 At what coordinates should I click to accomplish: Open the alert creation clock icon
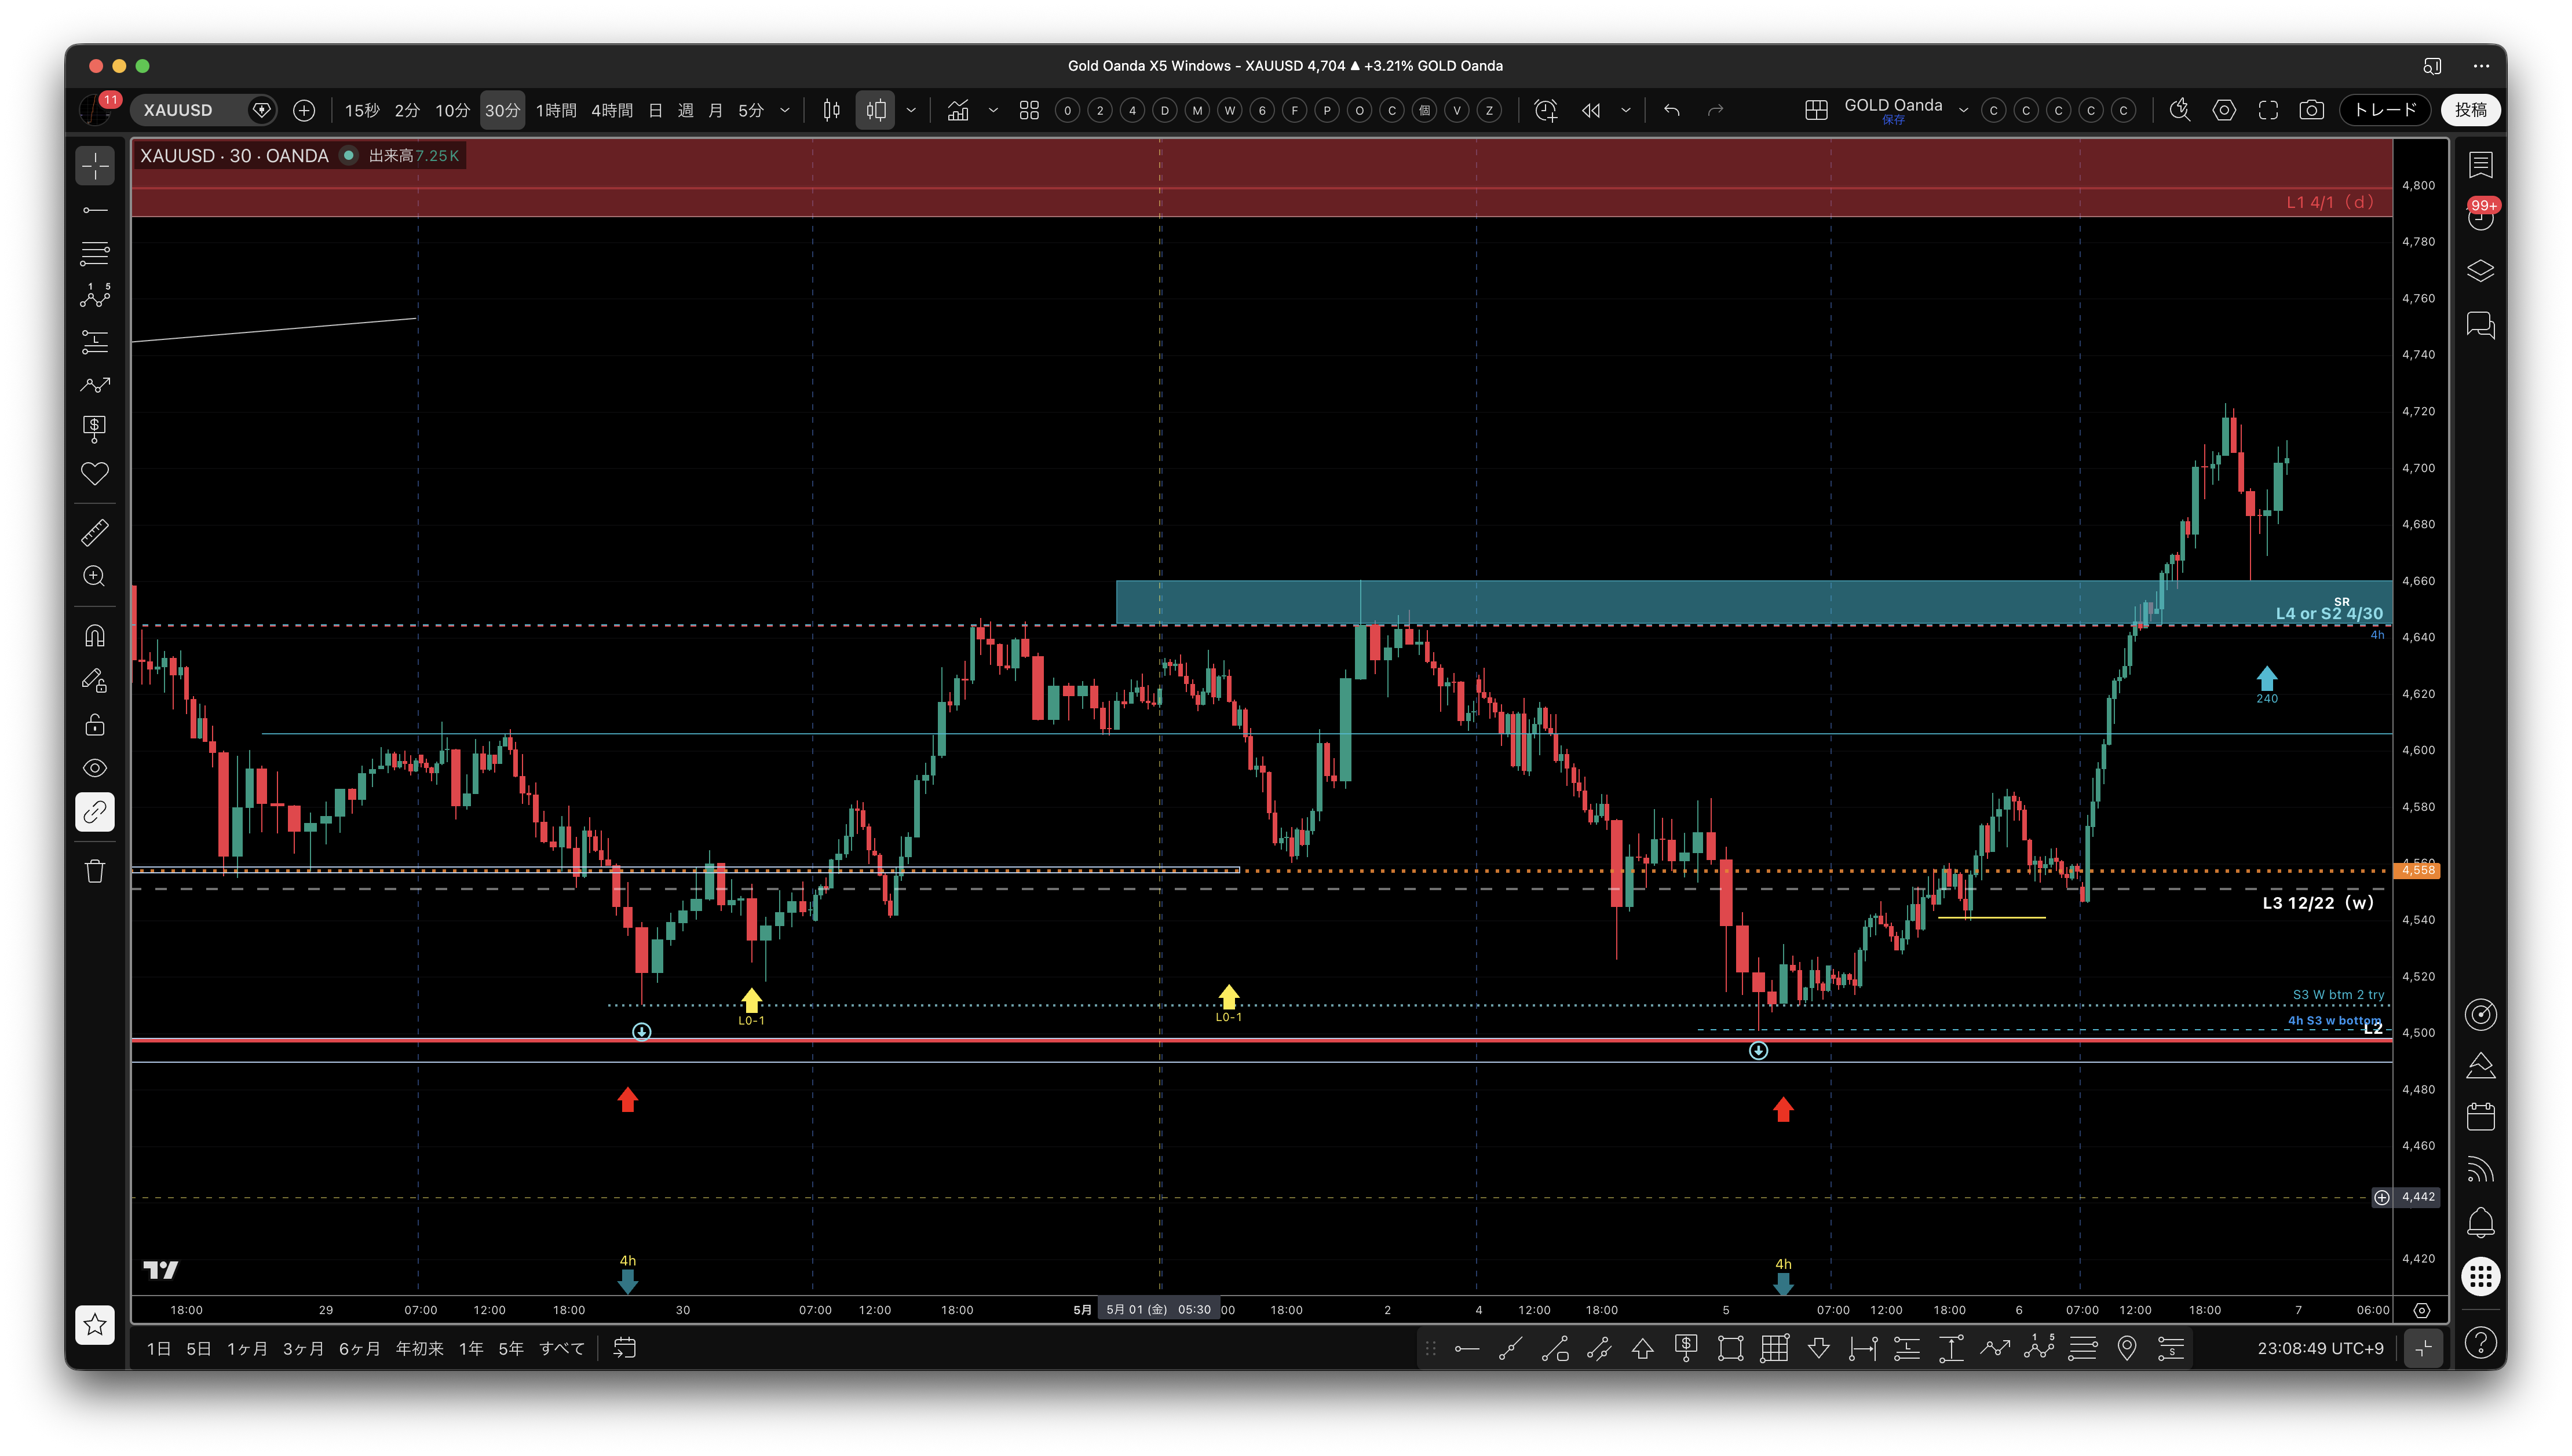(1546, 110)
